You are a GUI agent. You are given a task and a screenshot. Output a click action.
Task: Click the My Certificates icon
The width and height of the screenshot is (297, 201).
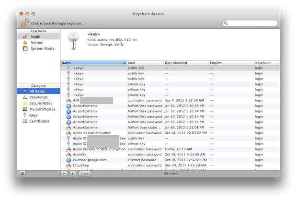point(25,109)
